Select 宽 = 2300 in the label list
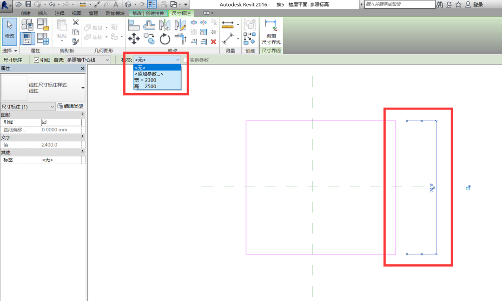Screen dimensions: 502x301 click(157, 80)
